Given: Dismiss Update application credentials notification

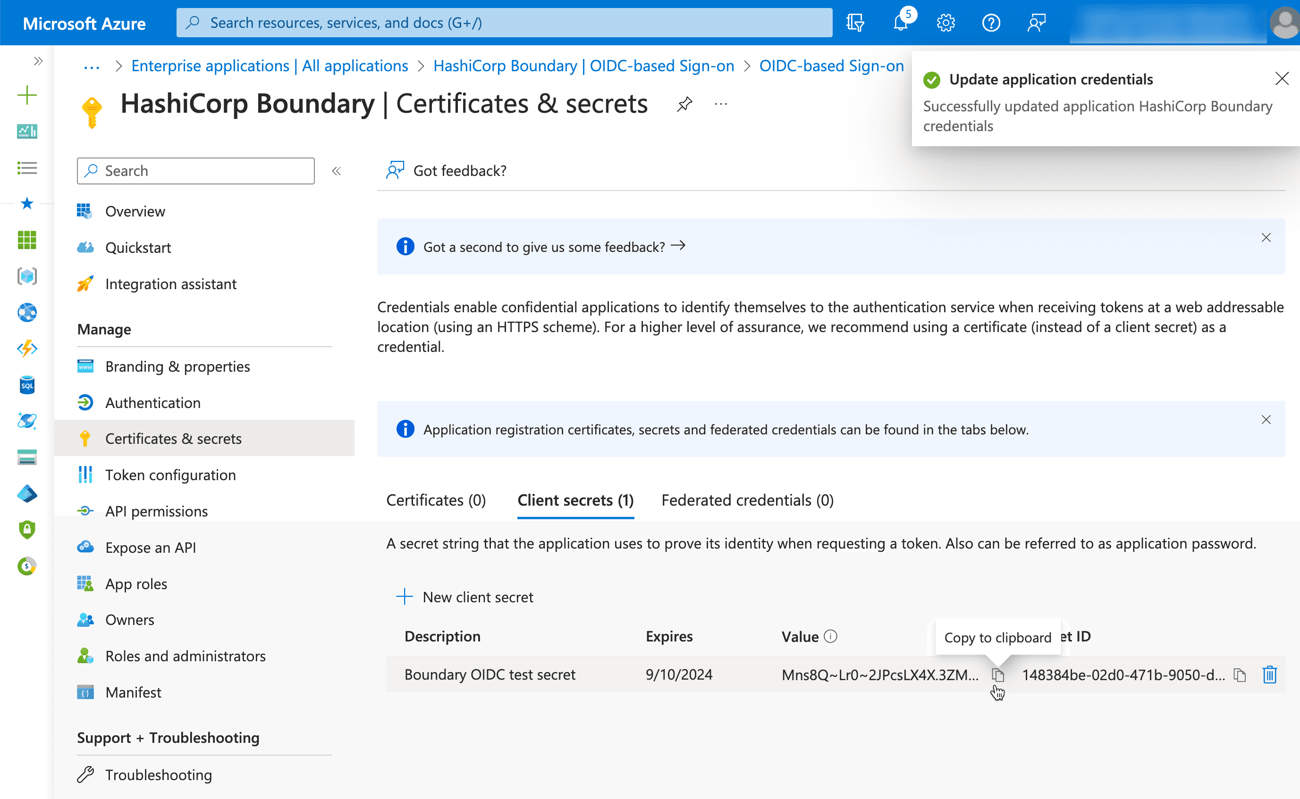Looking at the screenshot, I should (1282, 79).
